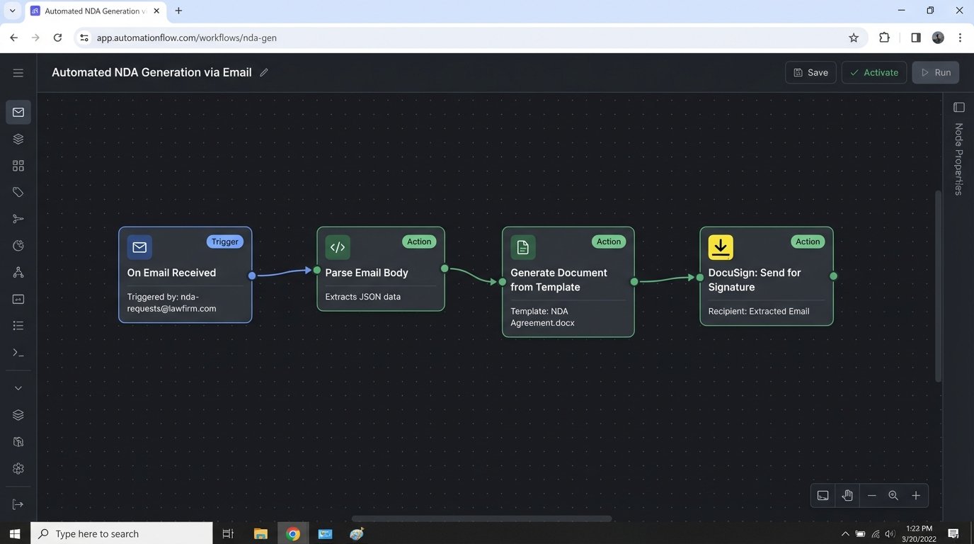Expand the chevron section in left sidebar
The width and height of the screenshot is (974, 544).
(x=18, y=388)
